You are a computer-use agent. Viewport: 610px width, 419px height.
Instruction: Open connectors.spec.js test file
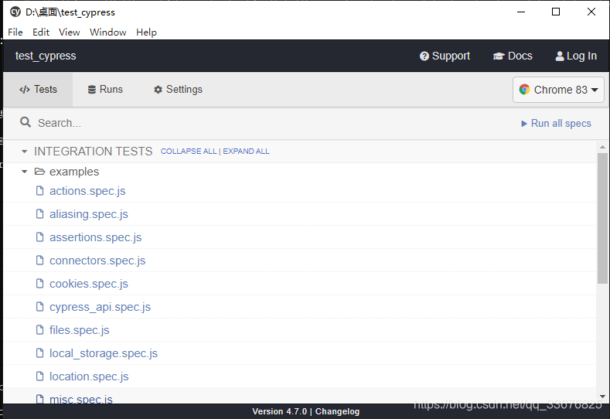[97, 261]
